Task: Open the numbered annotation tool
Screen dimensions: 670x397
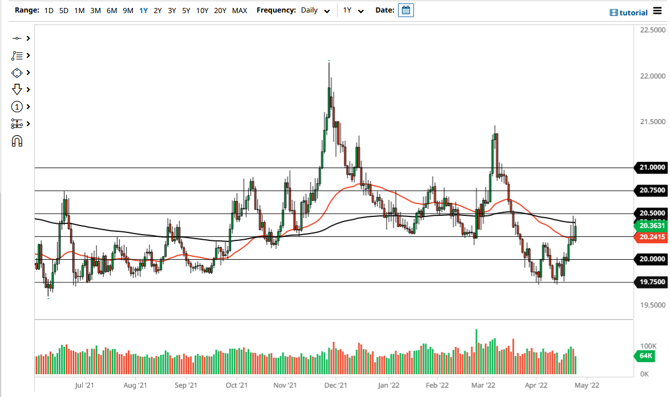Action: [18, 107]
